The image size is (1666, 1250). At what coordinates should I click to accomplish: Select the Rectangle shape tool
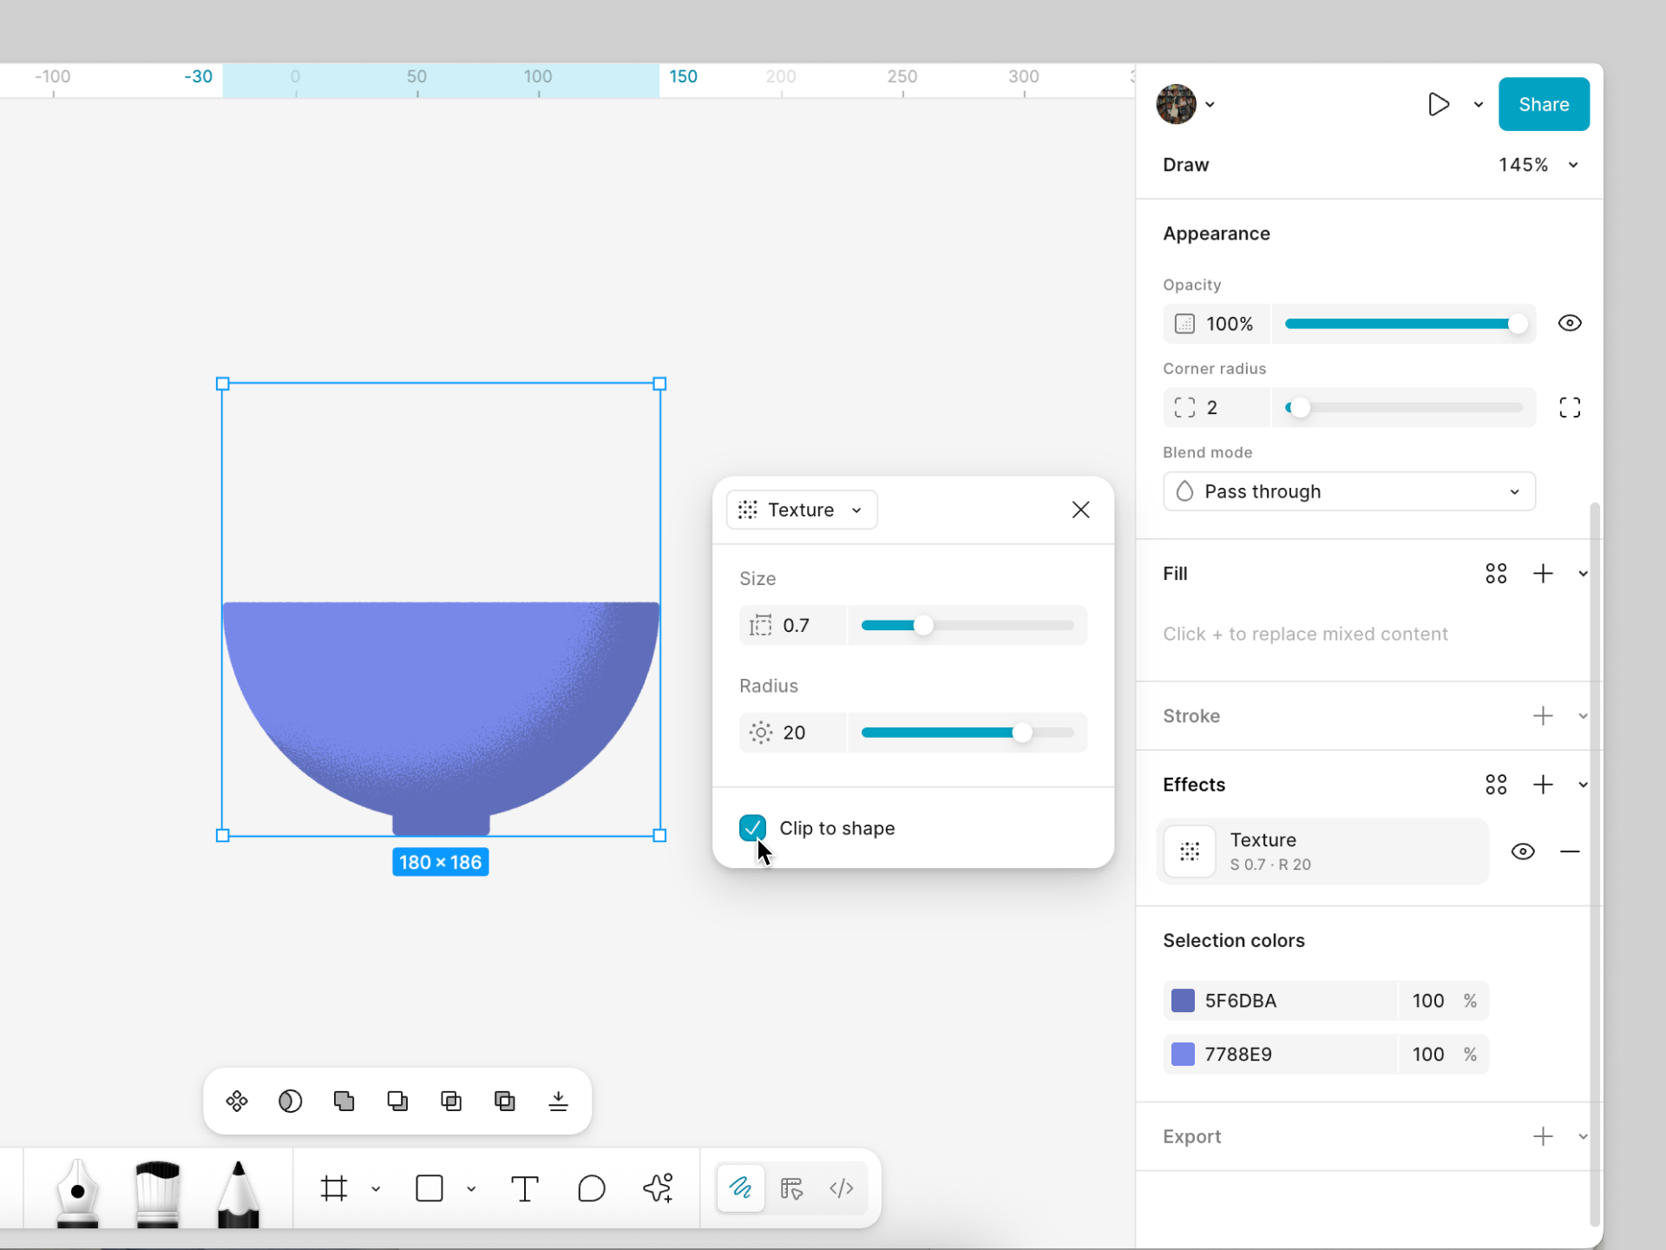(x=430, y=1188)
